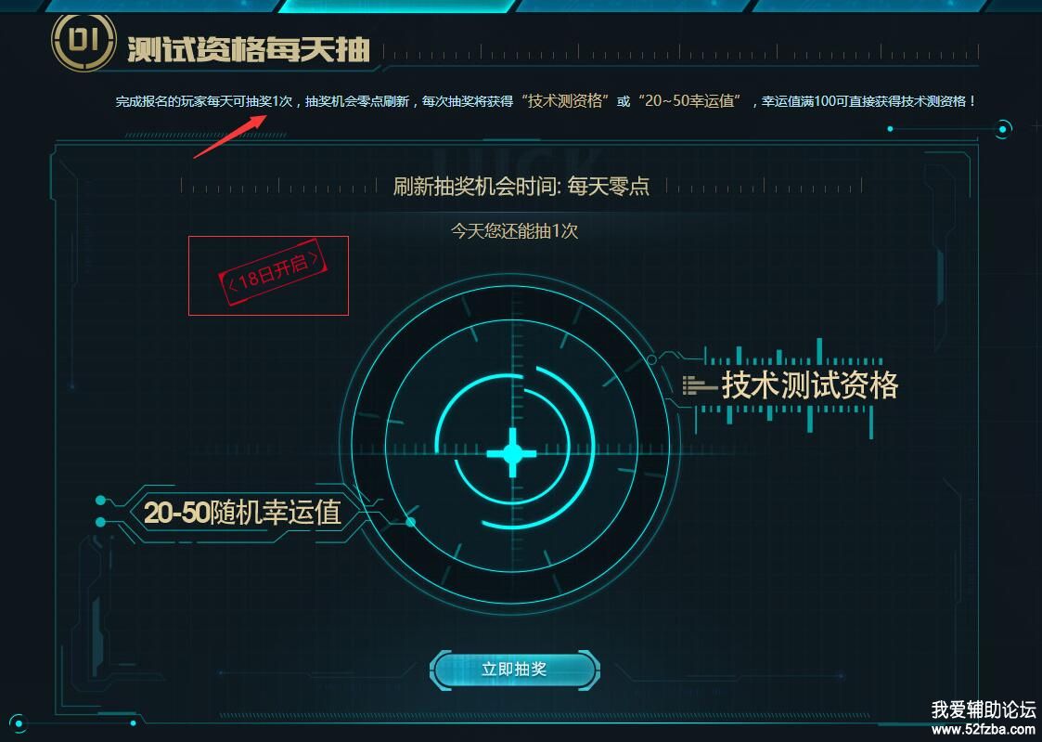1042x742 pixels.
Task: Switch to the highlighted bright tab at the top
Action: (399, 6)
